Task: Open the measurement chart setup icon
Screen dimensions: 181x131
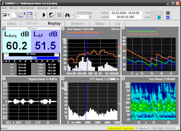Action: click(22, 15)
